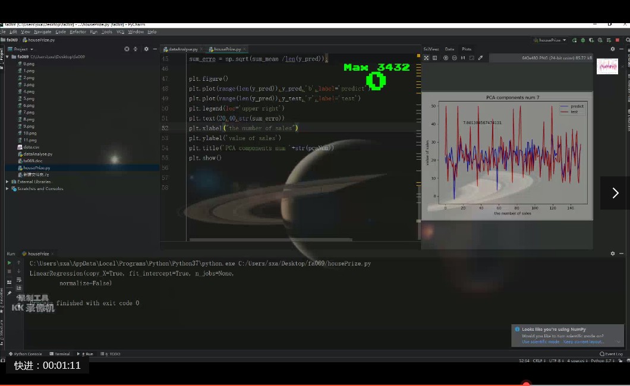Open Event Log
This screenshot has height=386, width=630.
pos(611,354)
